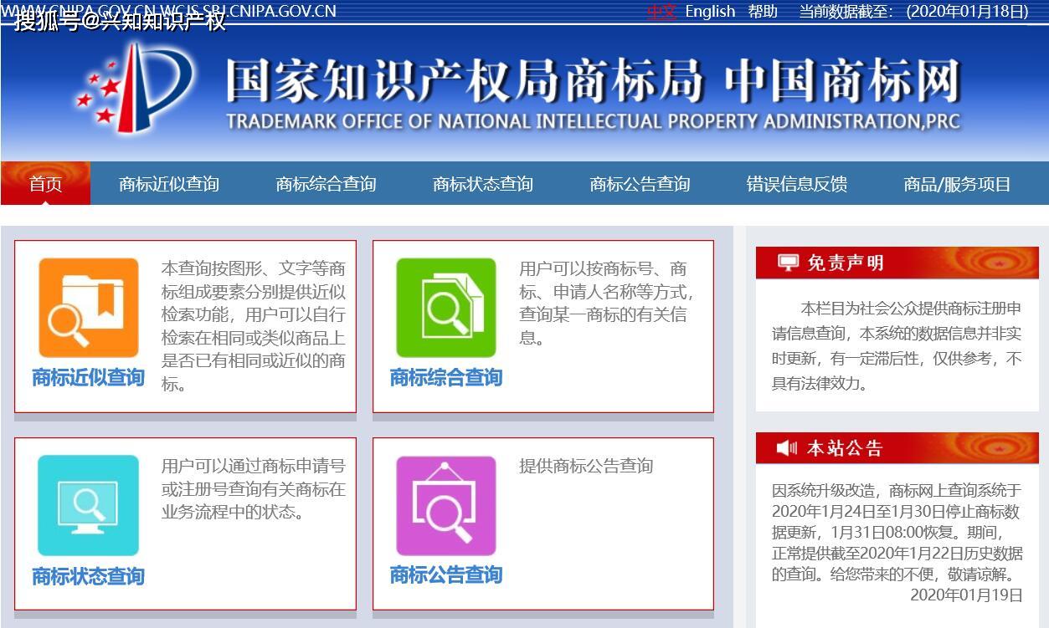1049x628 pixels.
Task: Open the 帮助 help link
Action: pyautogui.click(x=763, y=12)
